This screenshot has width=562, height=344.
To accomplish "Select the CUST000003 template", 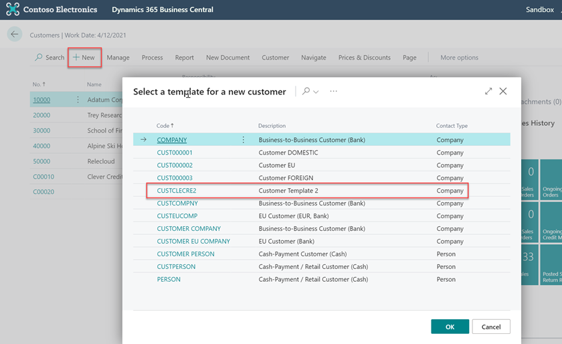I will [x=175, y=177].
